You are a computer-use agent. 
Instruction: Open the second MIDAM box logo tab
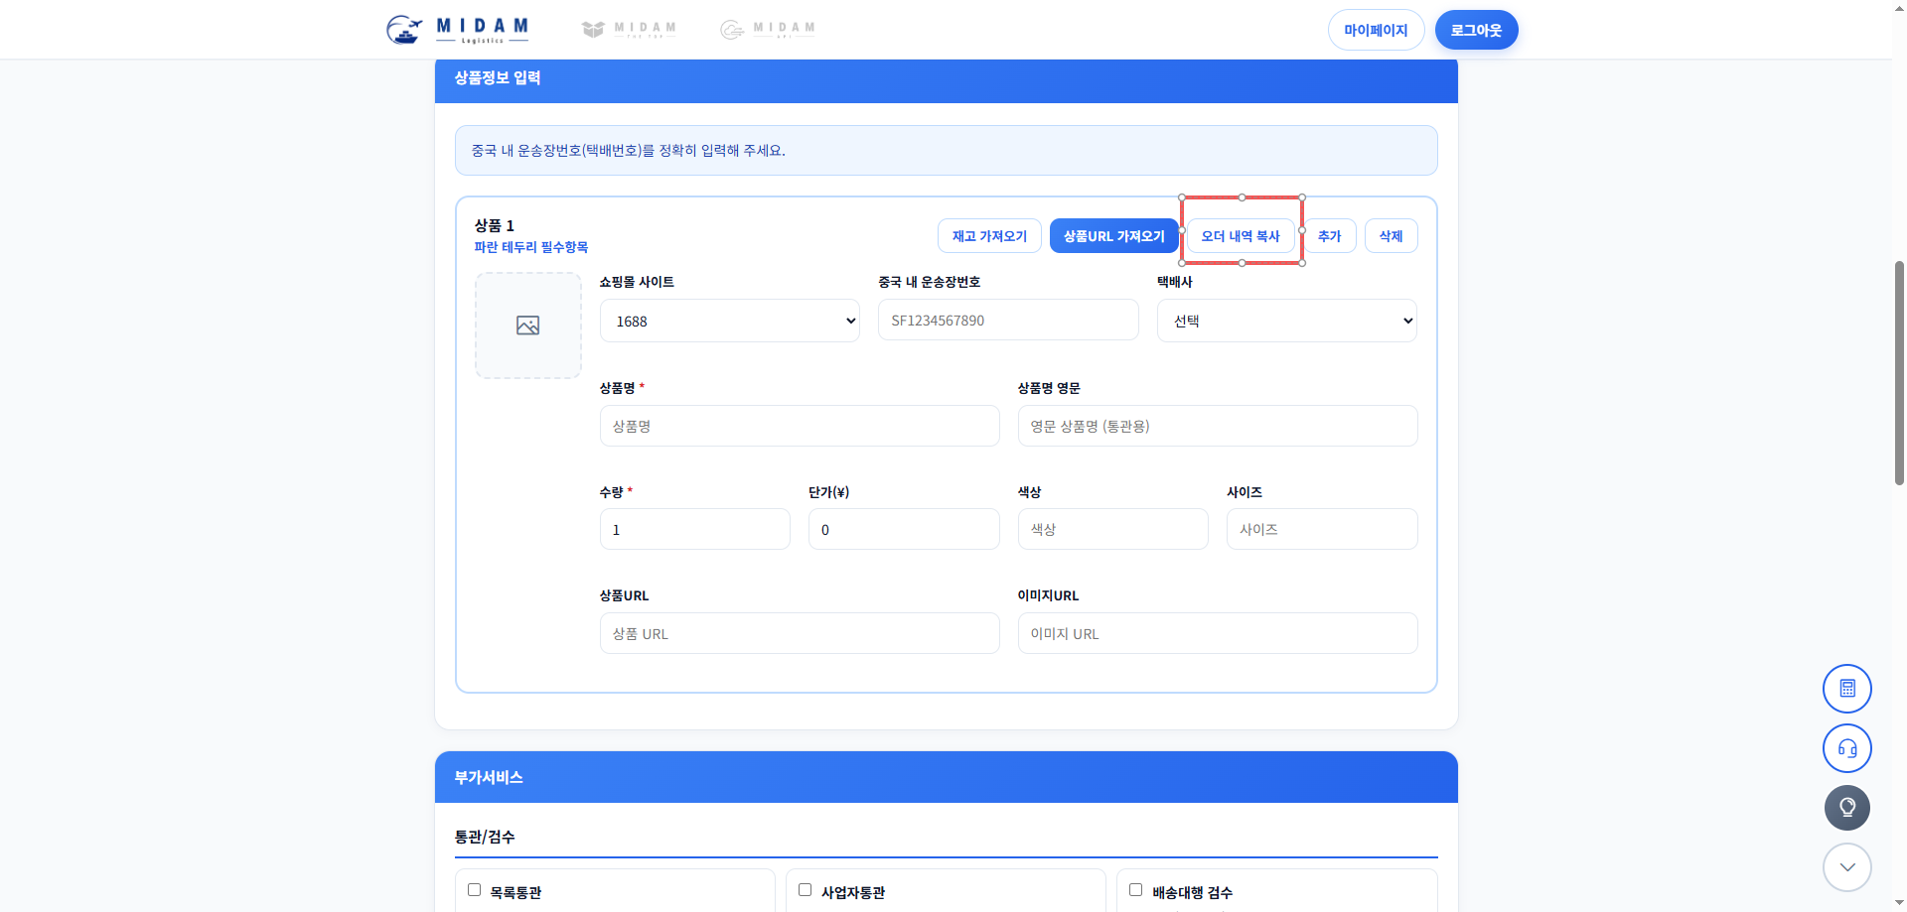629,30
